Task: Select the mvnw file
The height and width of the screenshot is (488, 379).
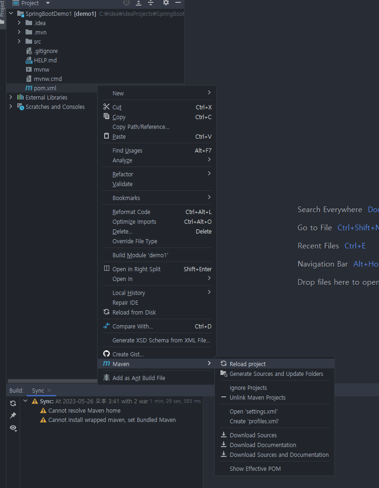Action: (38, 70)
